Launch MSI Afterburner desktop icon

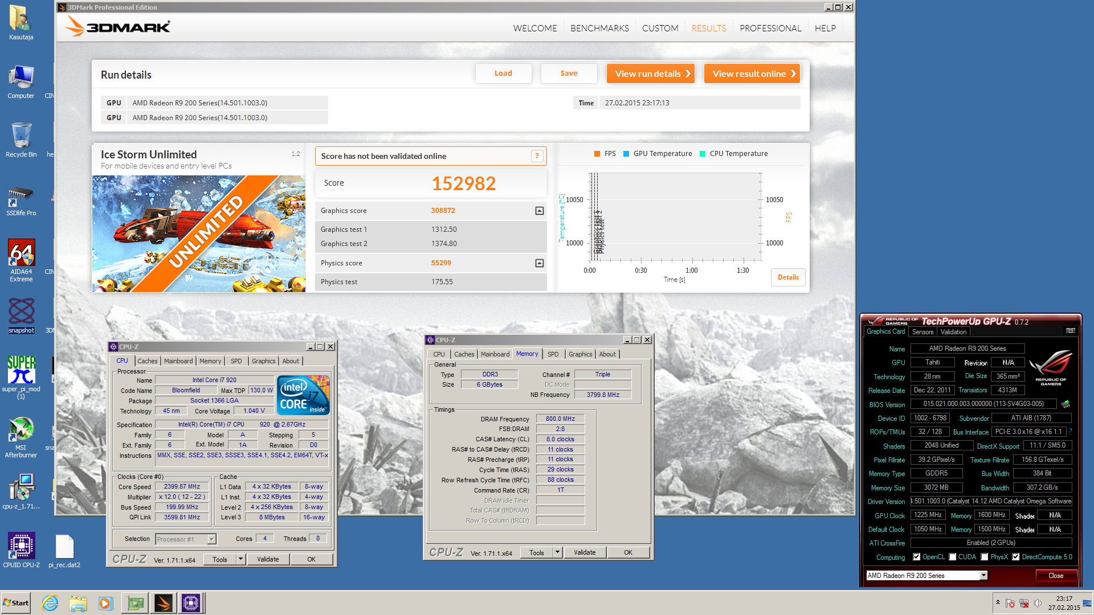21,437
